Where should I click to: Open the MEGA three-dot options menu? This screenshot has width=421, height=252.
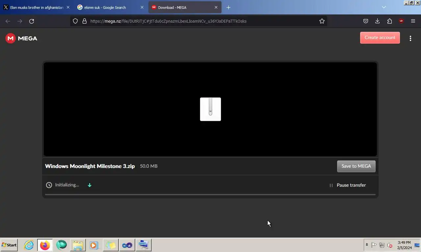point(410,38)
